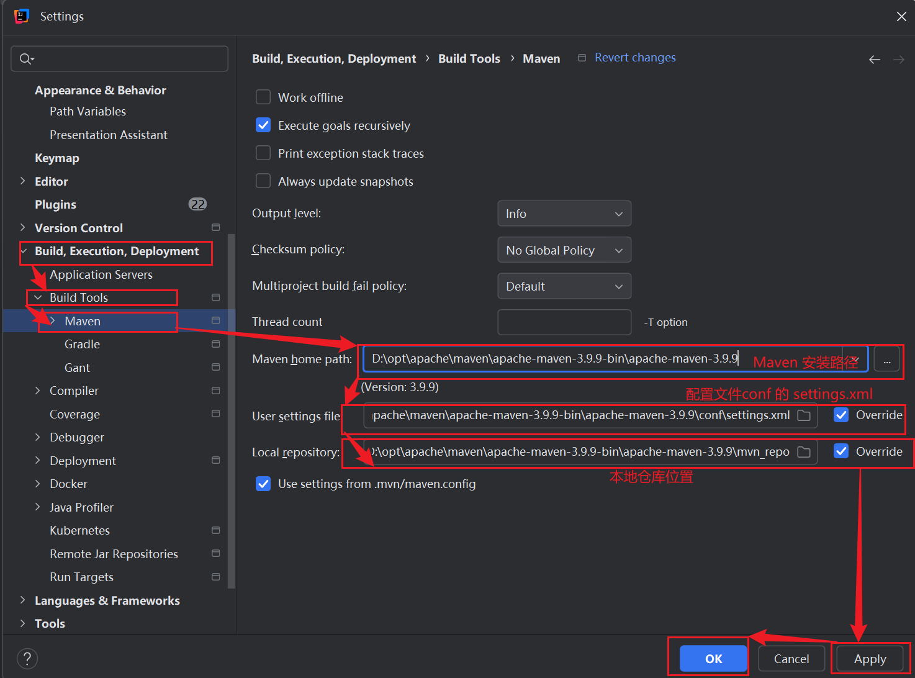
Task: Open Presentation Assistant settings
Action: (x=109, y=135)
